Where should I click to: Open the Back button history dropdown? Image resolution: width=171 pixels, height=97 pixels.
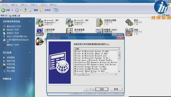(12, 10)
